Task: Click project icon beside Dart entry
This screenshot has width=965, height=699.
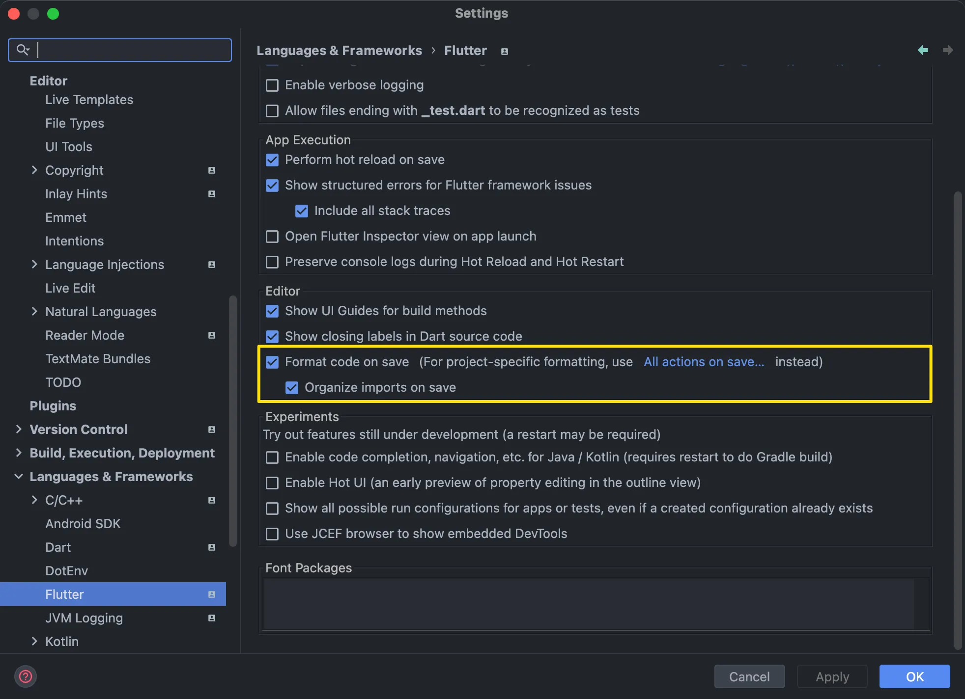Action: click(212, 547)
